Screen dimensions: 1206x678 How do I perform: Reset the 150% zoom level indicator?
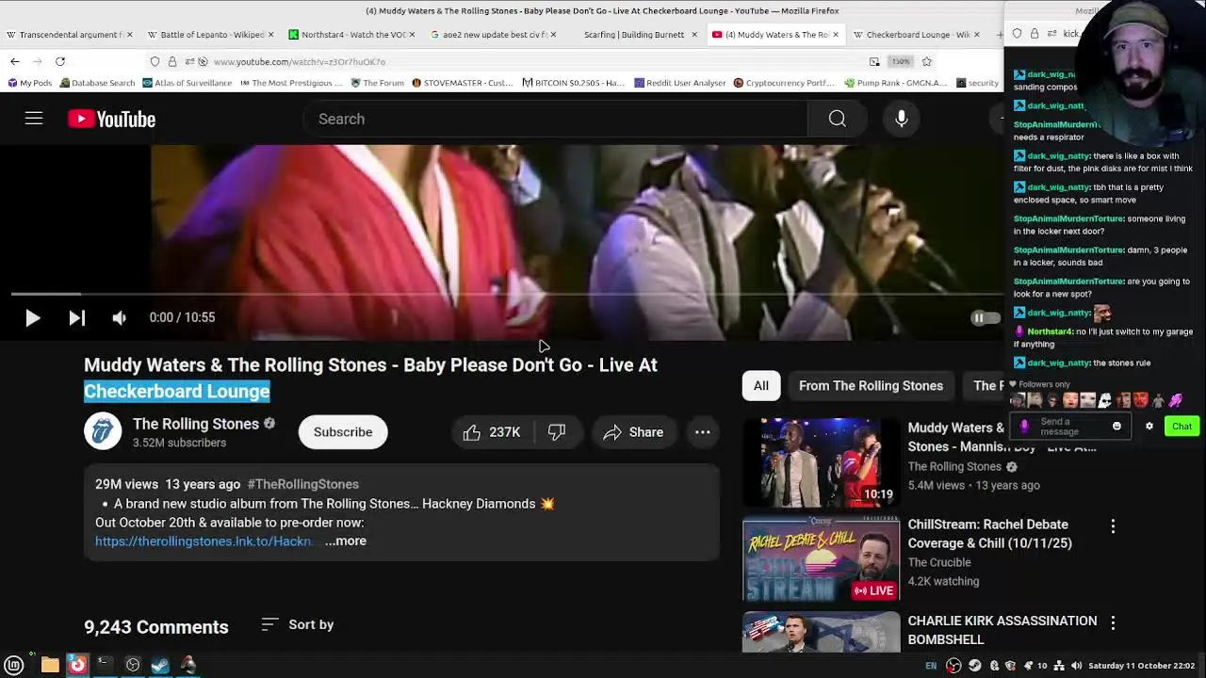901,61
